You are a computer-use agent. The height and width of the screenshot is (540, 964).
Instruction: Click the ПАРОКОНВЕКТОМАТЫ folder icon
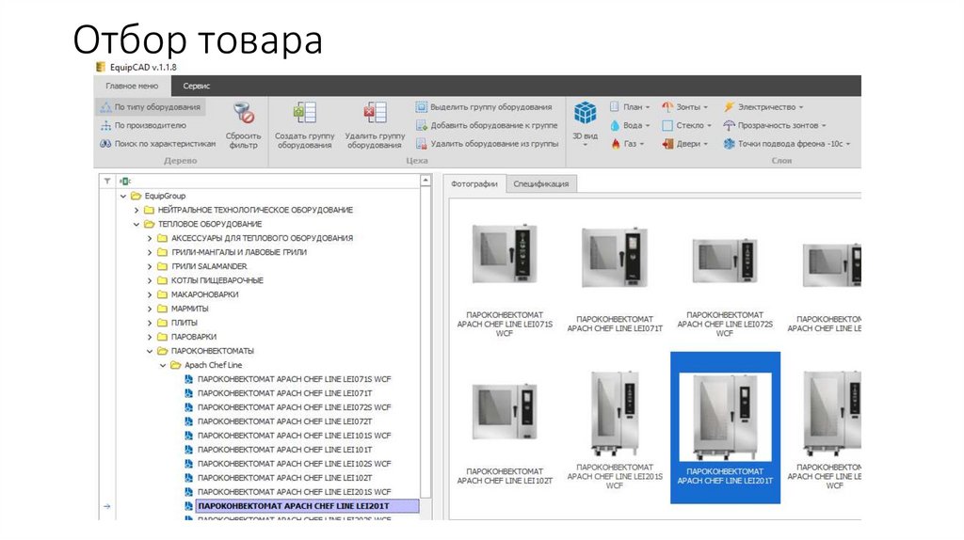click(x=162, y=352)
